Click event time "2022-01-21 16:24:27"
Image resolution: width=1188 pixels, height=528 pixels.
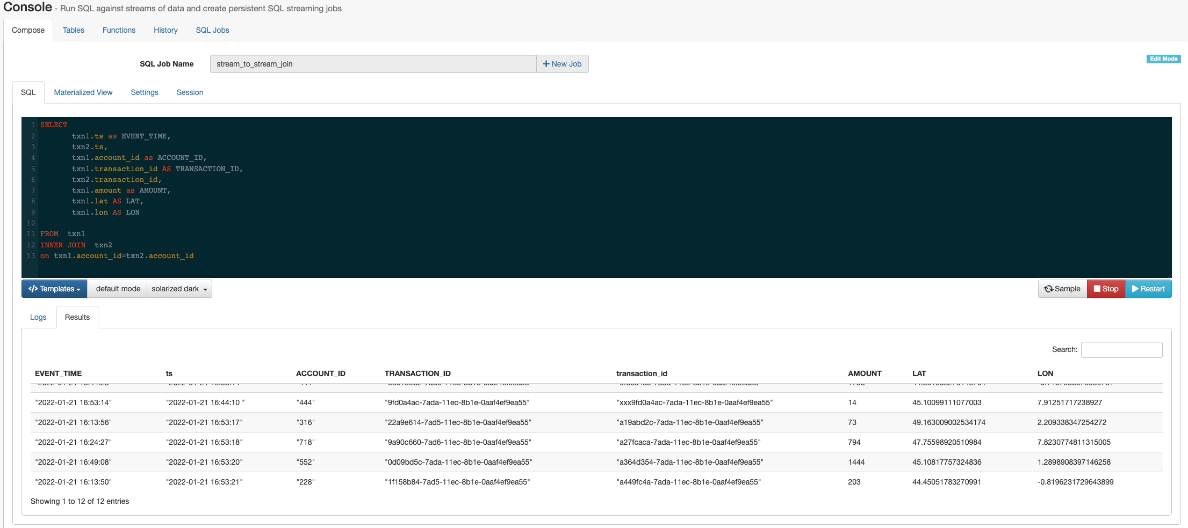(73, 442)
